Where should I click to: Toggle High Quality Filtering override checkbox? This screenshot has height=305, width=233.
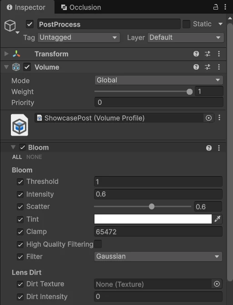20,244
